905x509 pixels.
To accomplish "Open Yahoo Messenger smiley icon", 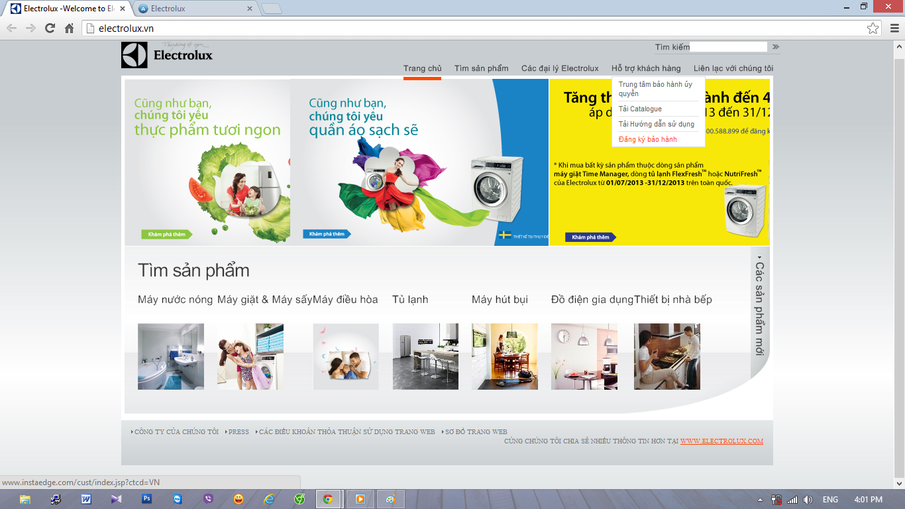I will [239, 499].
